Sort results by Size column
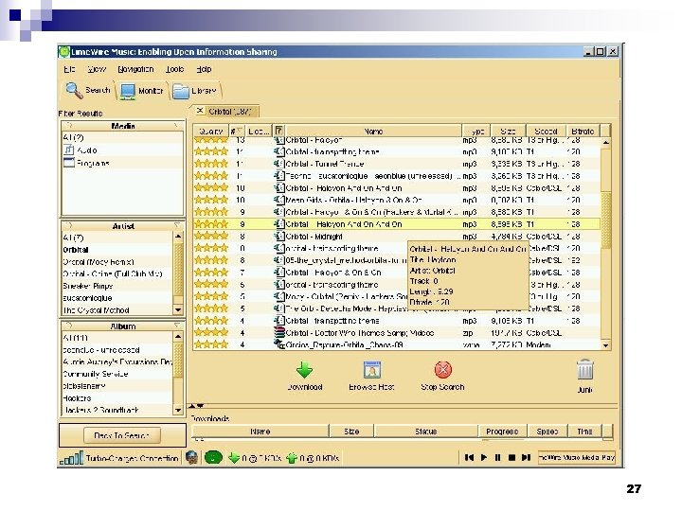 pyautogui.click(x=508, y=131)
